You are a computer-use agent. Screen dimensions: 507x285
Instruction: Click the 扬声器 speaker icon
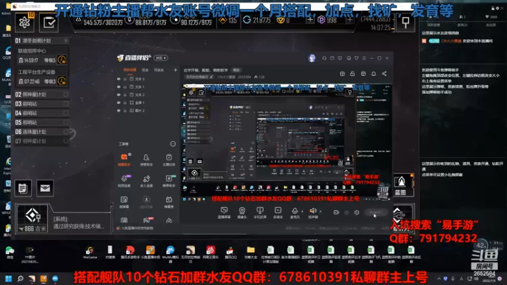tap(312, 211)
